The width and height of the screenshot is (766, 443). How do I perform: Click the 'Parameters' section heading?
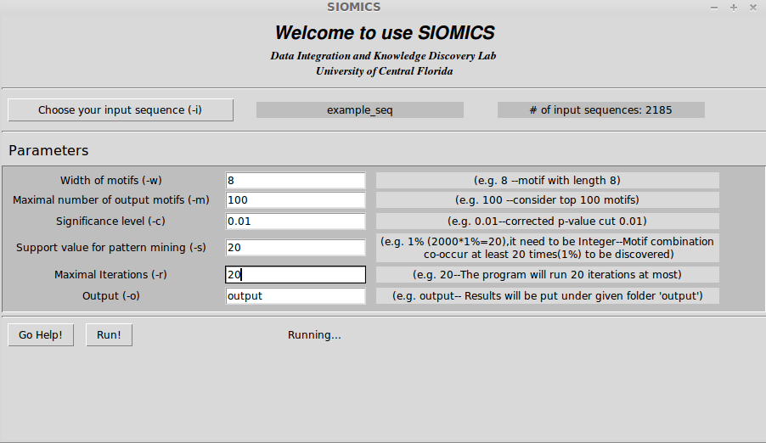48,150
